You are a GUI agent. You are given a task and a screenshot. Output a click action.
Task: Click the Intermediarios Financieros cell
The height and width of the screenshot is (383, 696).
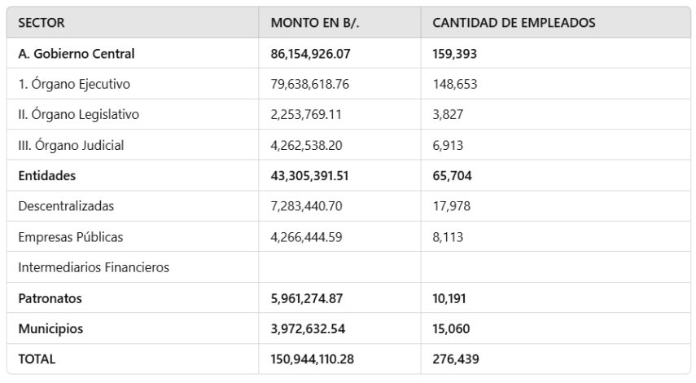click(94, 267)
